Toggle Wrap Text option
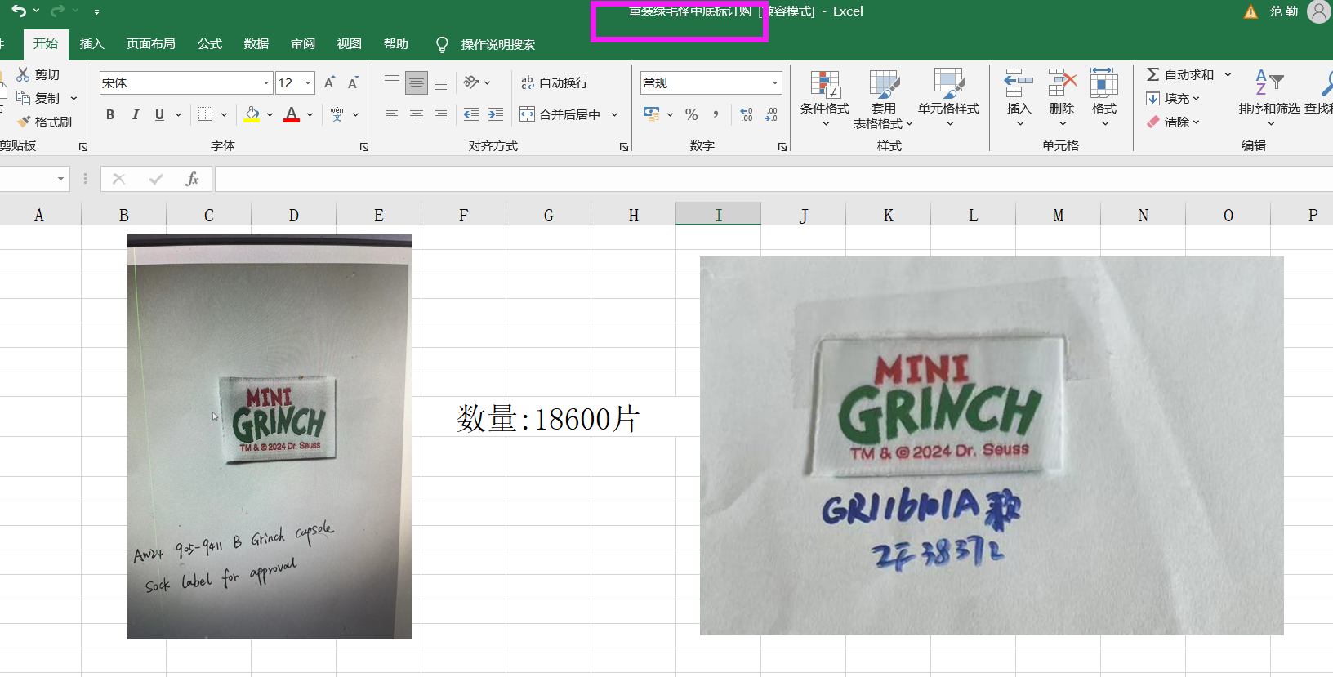Image resolution: width=1333 pixels, height=677 pixels. pos(555,82)
